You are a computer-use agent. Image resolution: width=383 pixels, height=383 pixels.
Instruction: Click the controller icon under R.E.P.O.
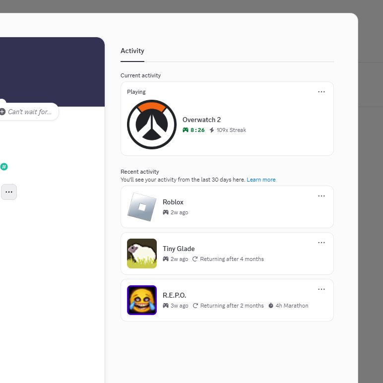click(166, 306)
